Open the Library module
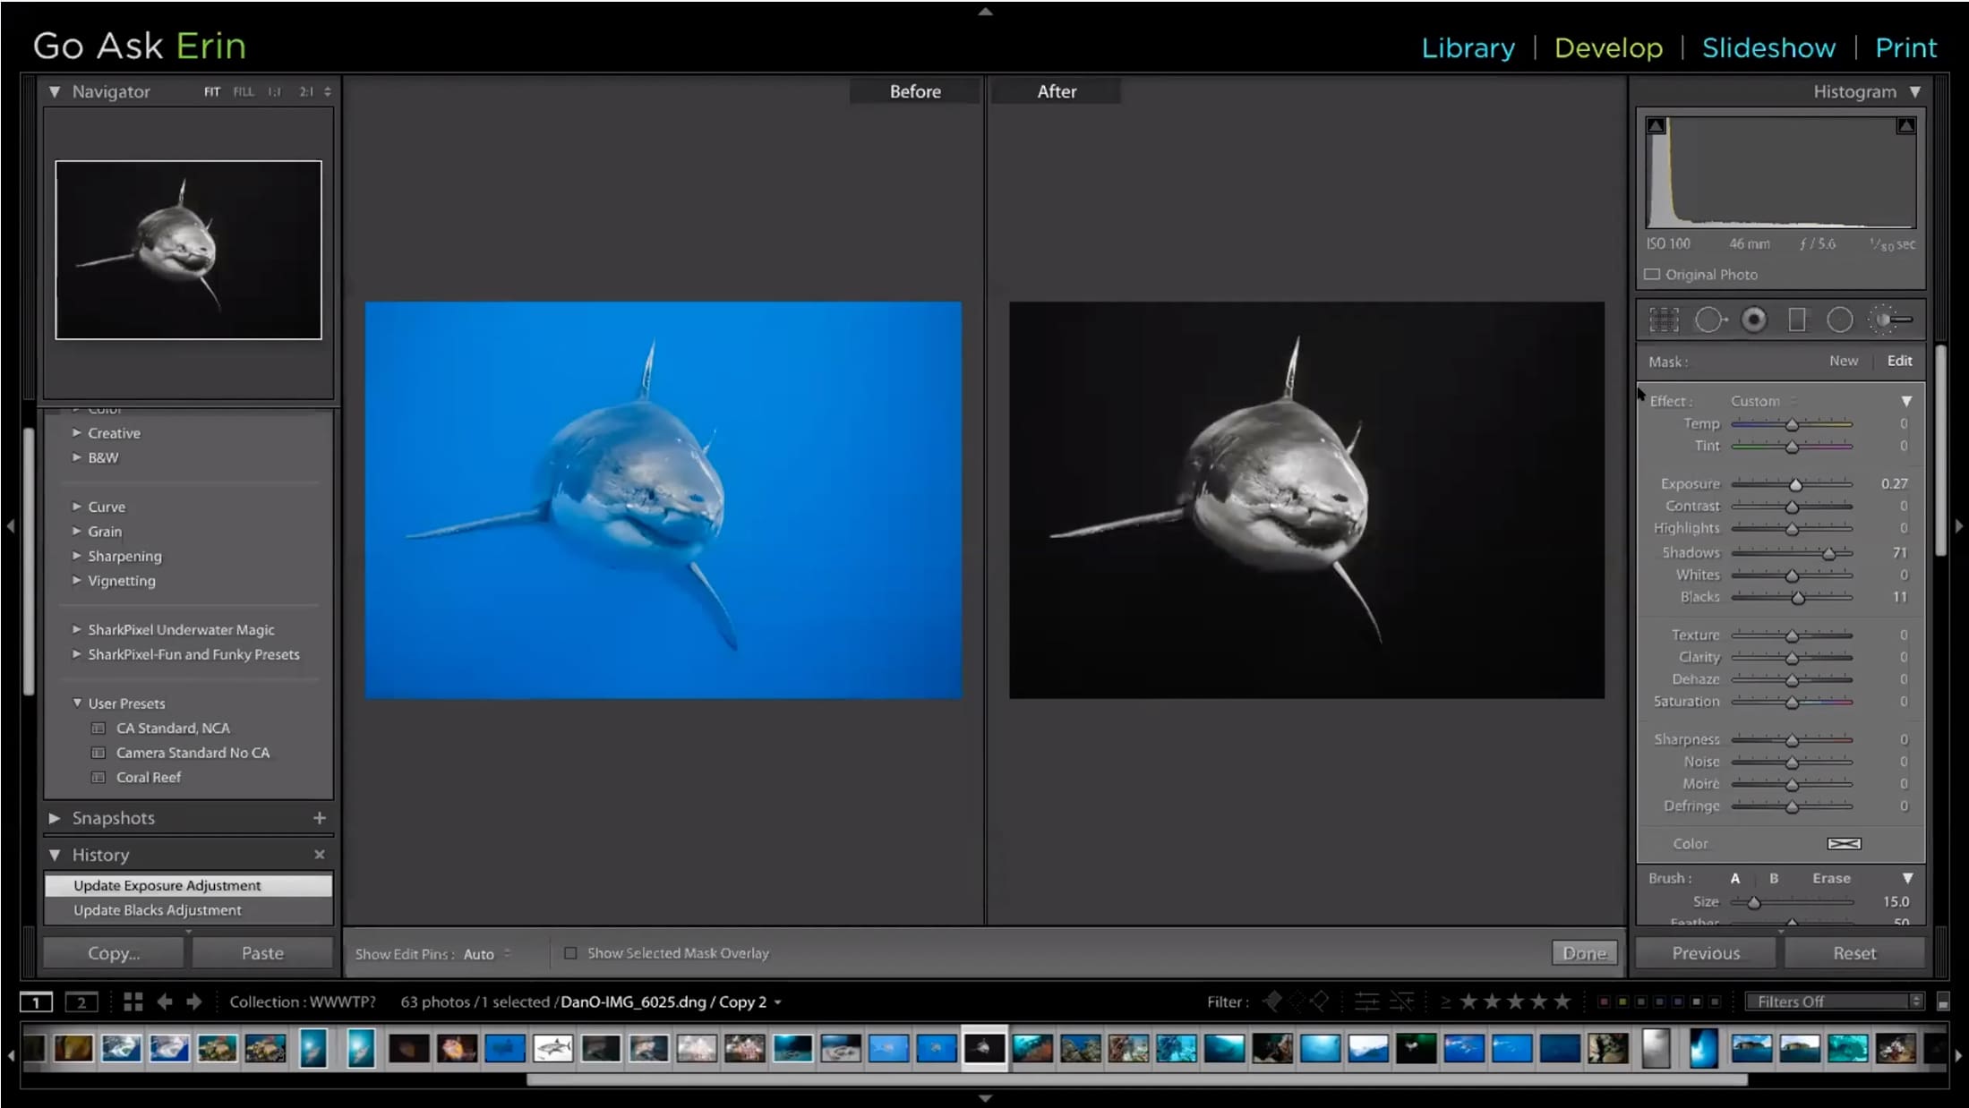The height and width of the screenshot is (1108, 1969). click(x=1468, y=47)
